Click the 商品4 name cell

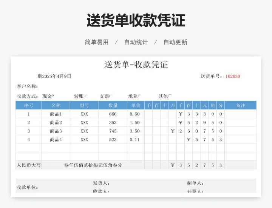click(x=56, y=140)
